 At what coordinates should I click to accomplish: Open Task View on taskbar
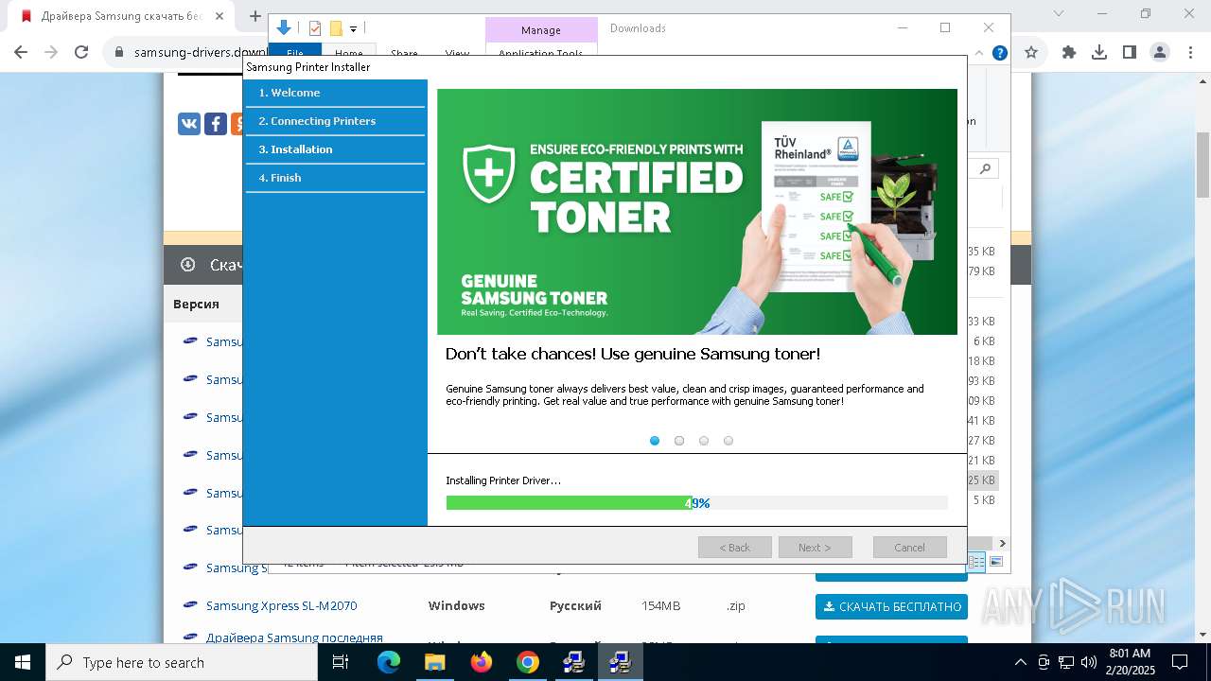(341, 662)
